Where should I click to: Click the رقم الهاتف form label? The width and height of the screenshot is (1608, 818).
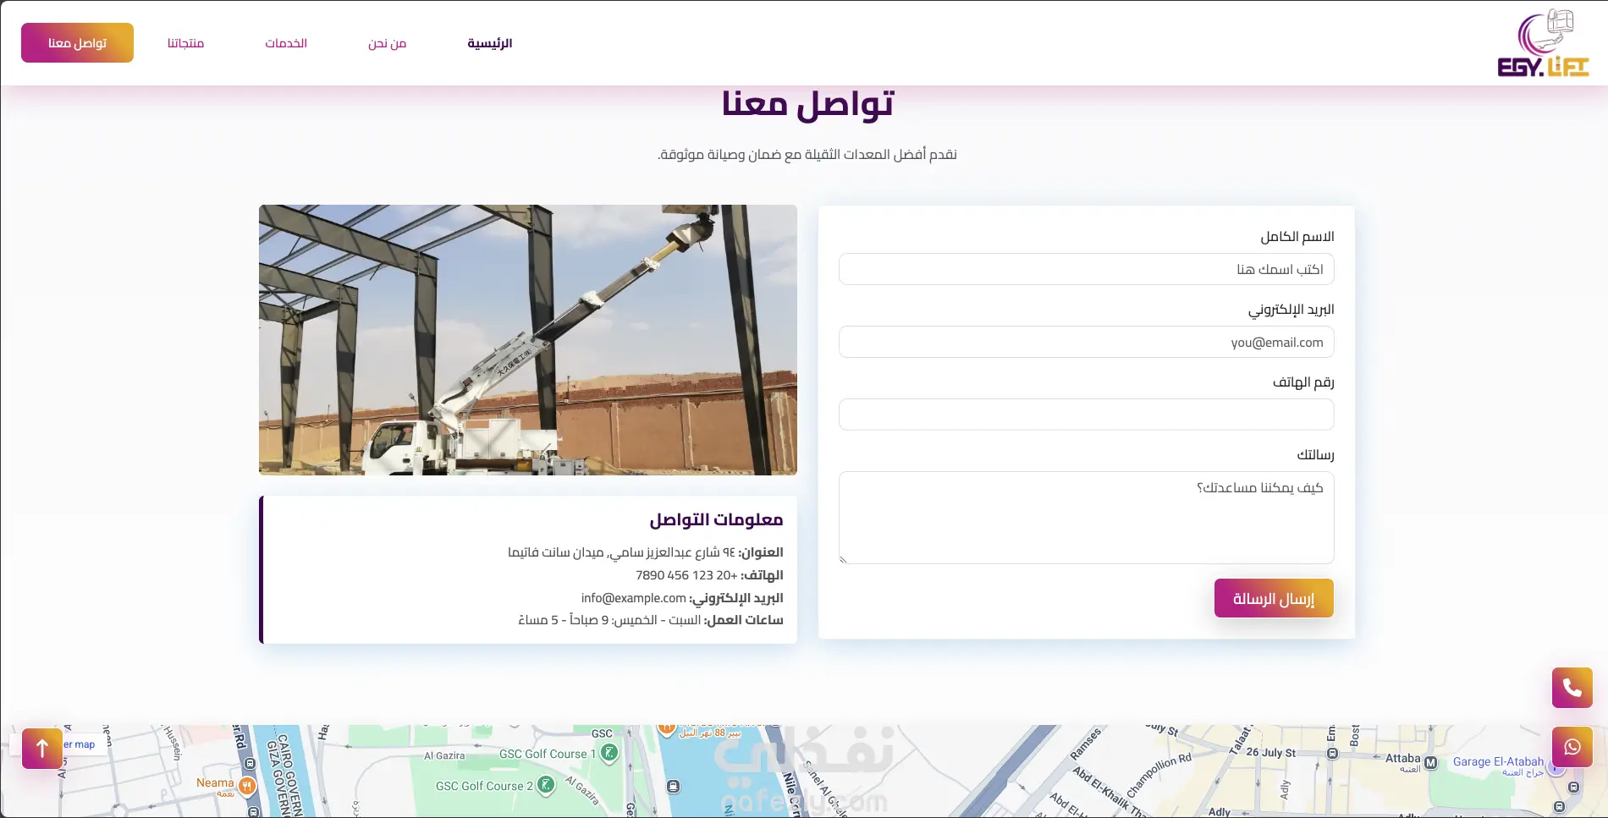coord(1303,382)
